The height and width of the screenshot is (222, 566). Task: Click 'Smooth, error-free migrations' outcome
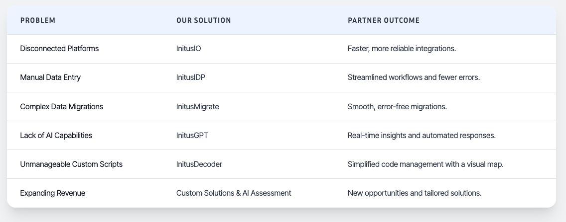397,106
